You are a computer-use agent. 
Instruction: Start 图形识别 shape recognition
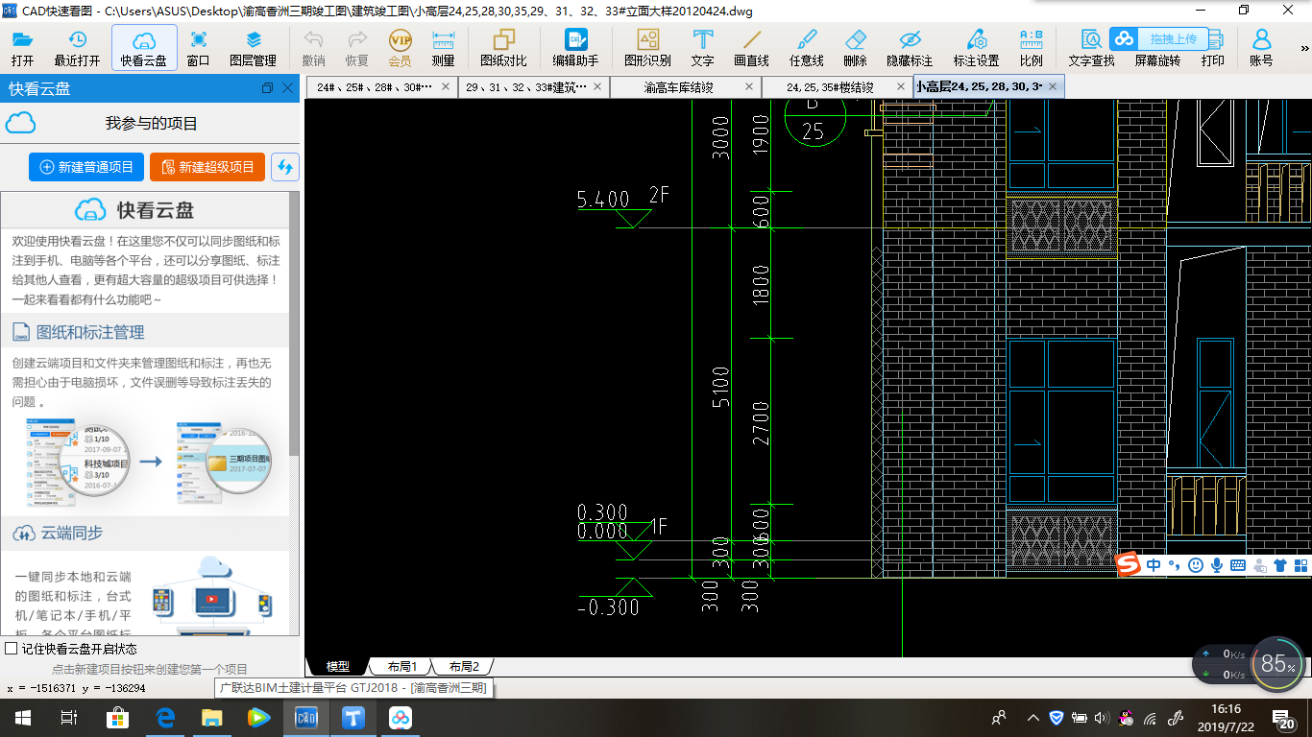coord(647,48)
